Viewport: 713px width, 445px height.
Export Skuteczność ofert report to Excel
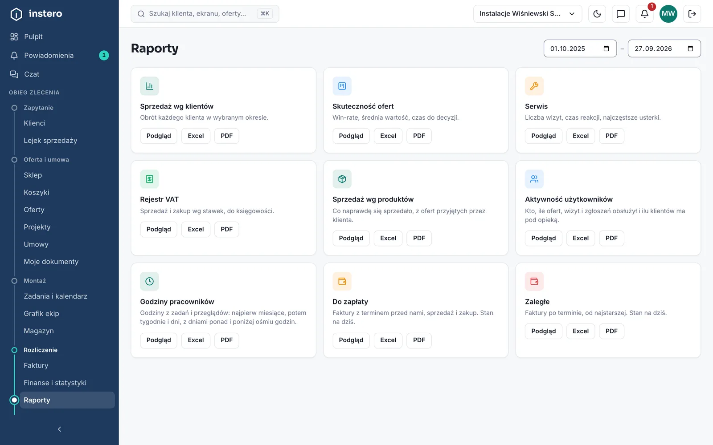(x=388, y=136)
